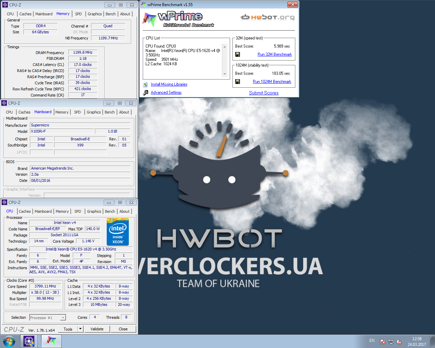
Task: Click the Action Center flag tray icon
Action: click(382, 342)
